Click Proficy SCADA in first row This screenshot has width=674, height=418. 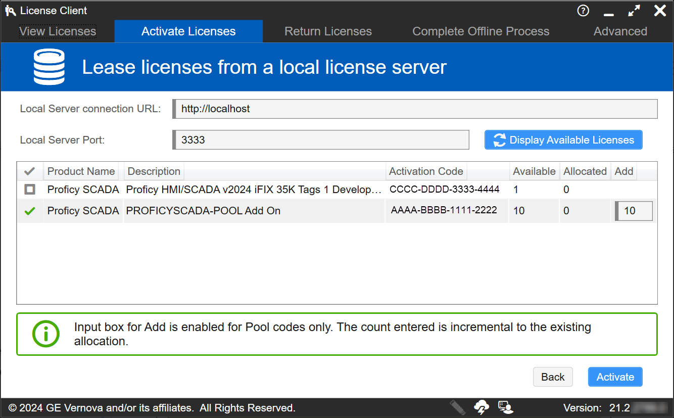coord(83,190)
